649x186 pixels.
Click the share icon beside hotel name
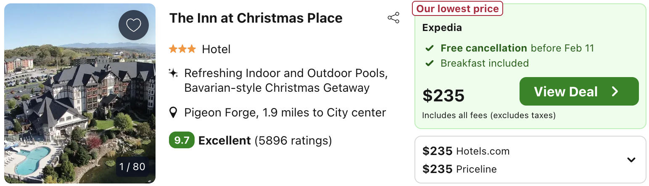[393, 18]
